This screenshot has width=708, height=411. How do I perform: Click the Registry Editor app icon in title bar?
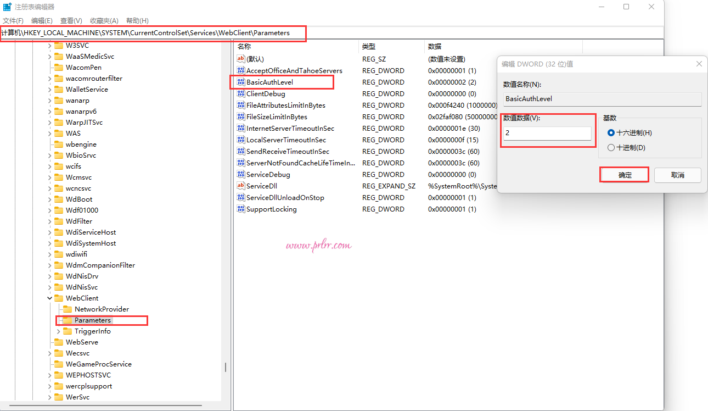point(7,7)
